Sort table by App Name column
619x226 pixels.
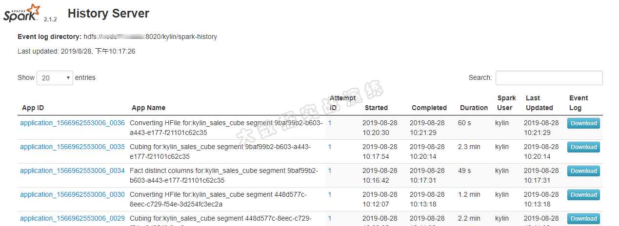[x=148, y=108]
